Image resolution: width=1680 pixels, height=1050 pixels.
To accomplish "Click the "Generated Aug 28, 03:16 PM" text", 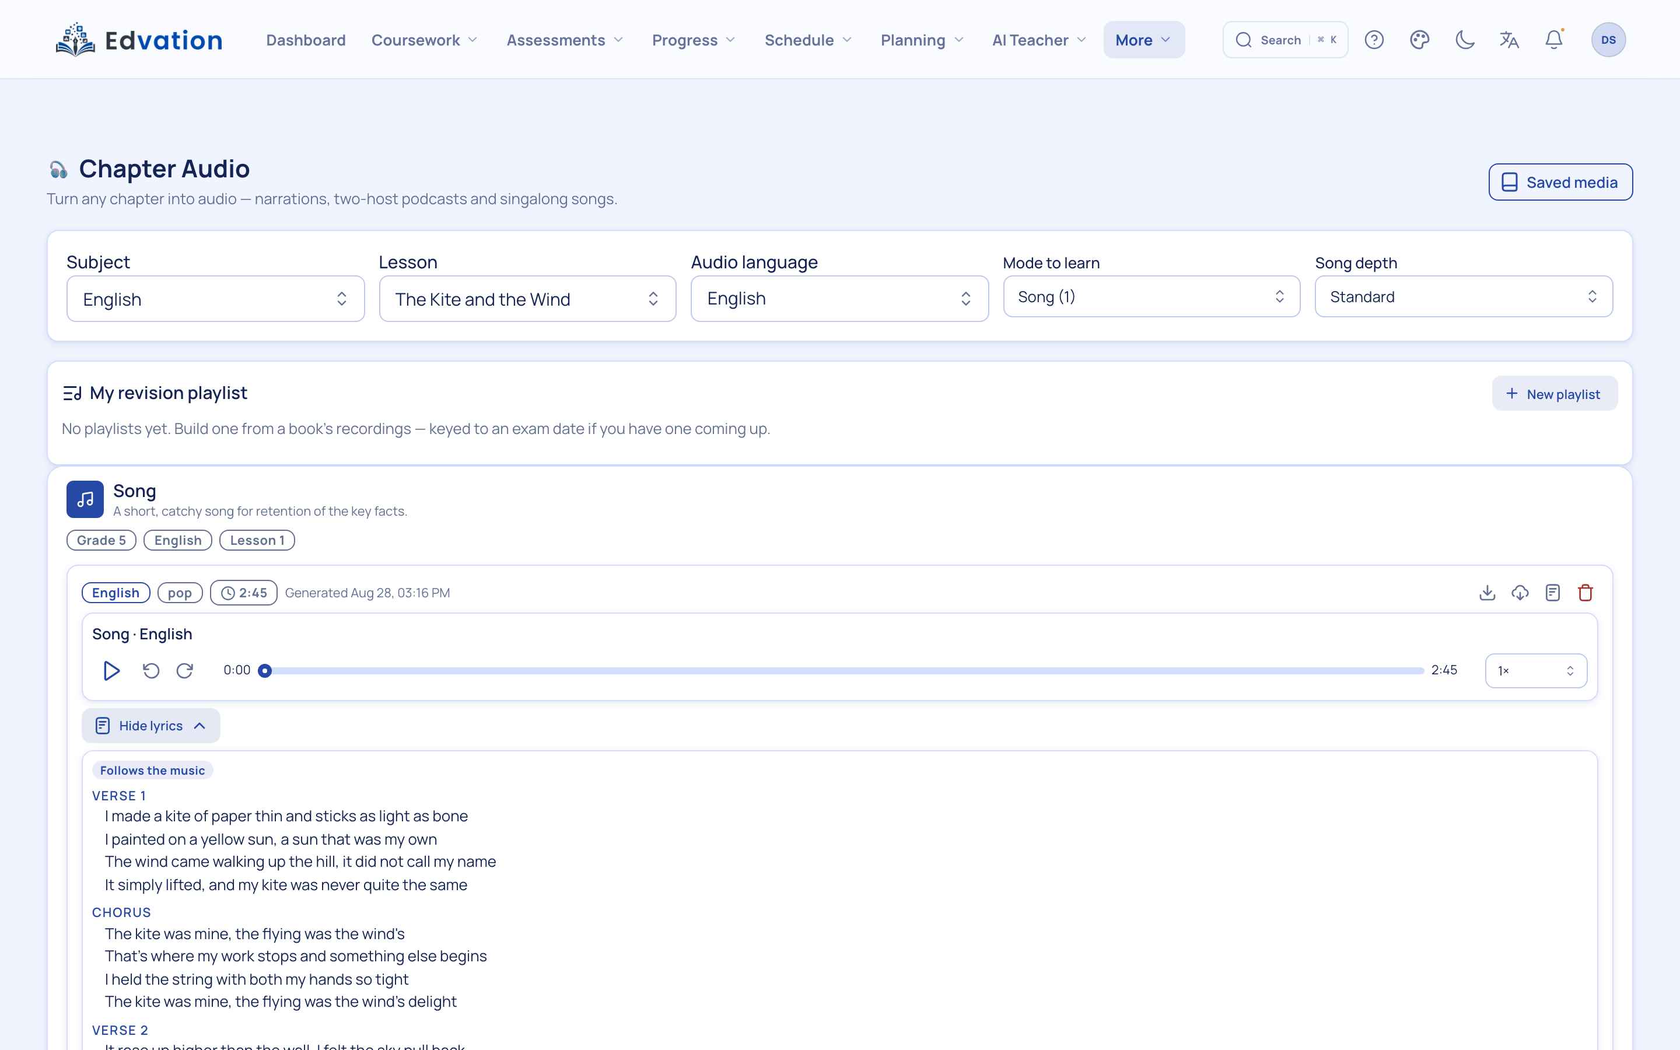I will click(367, 593).
